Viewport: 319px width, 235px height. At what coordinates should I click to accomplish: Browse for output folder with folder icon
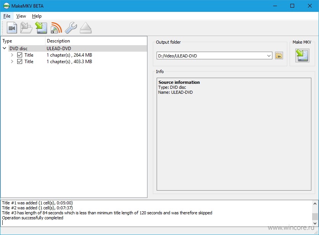pos(279,55)
